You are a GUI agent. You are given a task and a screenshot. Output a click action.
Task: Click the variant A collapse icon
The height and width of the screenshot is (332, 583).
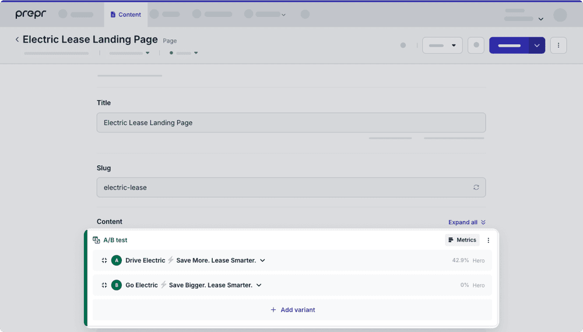[104, 260]
